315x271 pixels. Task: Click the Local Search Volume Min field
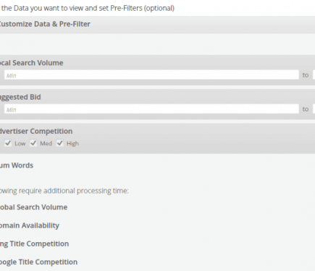(151, 75)
